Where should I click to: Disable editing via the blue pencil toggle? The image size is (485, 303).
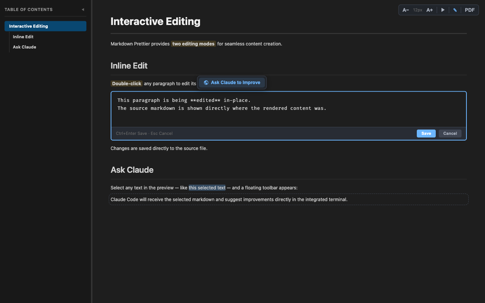tap(455, 10)
